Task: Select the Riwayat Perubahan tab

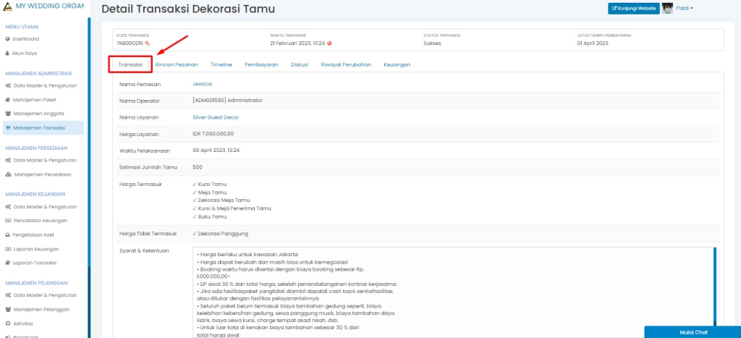Action: pos(346,64)
